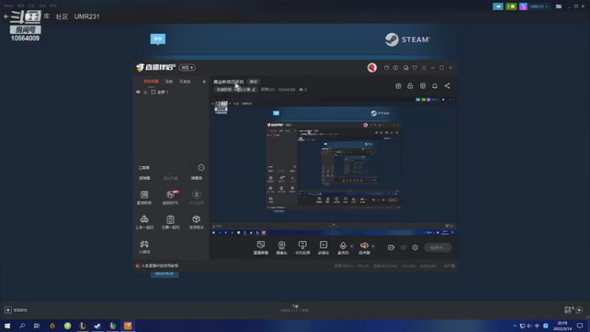Open the hamburger menu in streaming app

point(423,68)
